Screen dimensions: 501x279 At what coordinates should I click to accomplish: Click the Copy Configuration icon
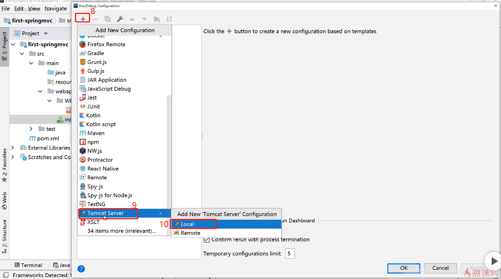(108, 19)
